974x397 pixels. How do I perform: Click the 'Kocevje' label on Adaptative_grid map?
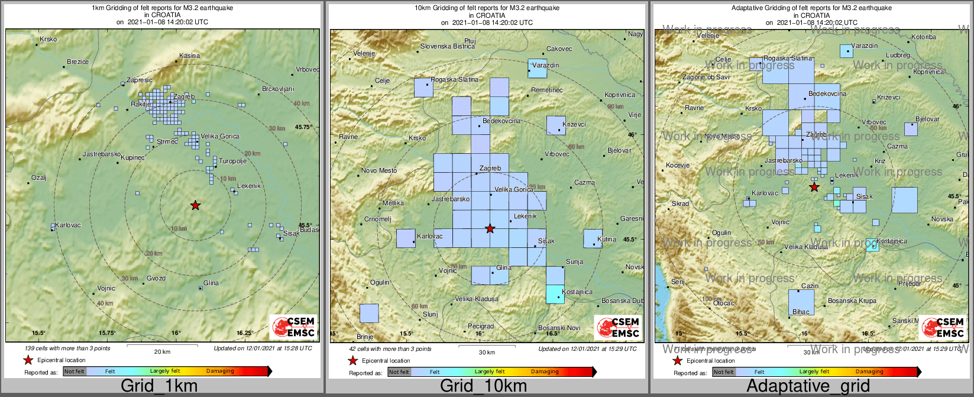pyautogui.click(x=678, y=165)
